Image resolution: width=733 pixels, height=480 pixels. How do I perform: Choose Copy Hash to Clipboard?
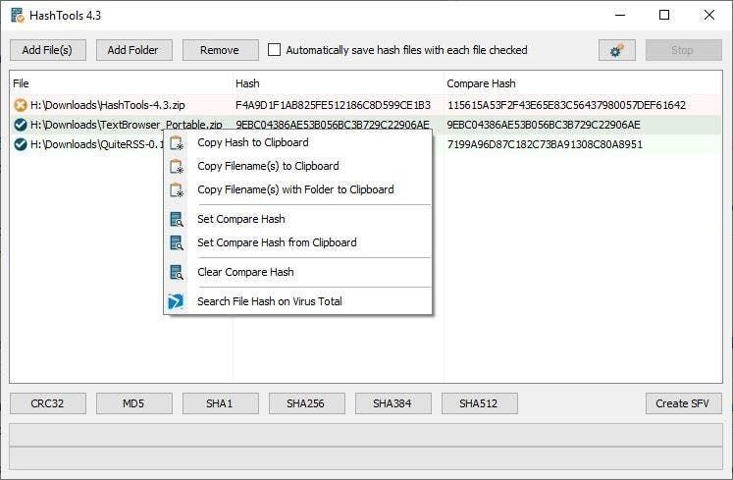pos(297,142)
